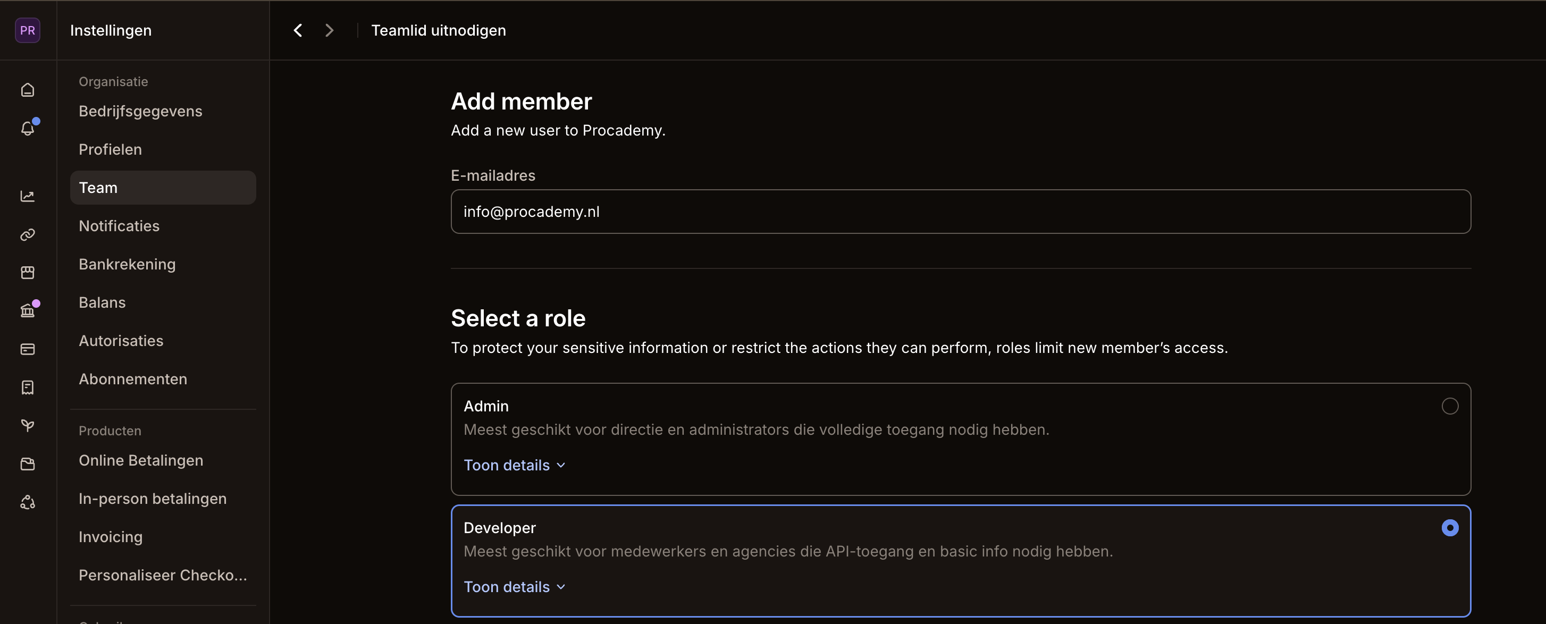Click the PR organization avatar

[x=28, y=30]
